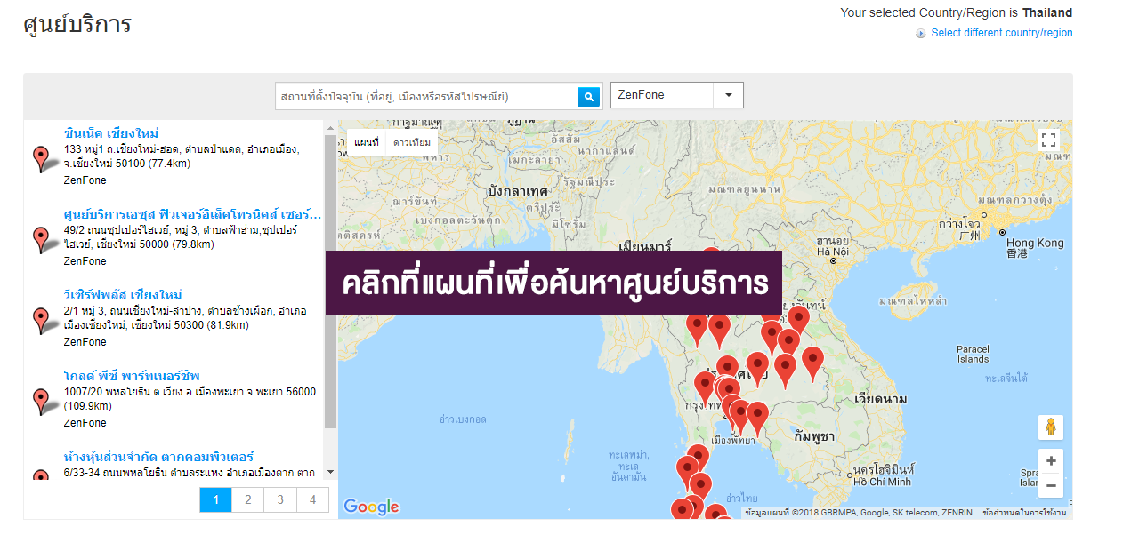Click the Street View pegman icon
Image resolution: width=1123 pixels, height=543 pixels.
1051,427
